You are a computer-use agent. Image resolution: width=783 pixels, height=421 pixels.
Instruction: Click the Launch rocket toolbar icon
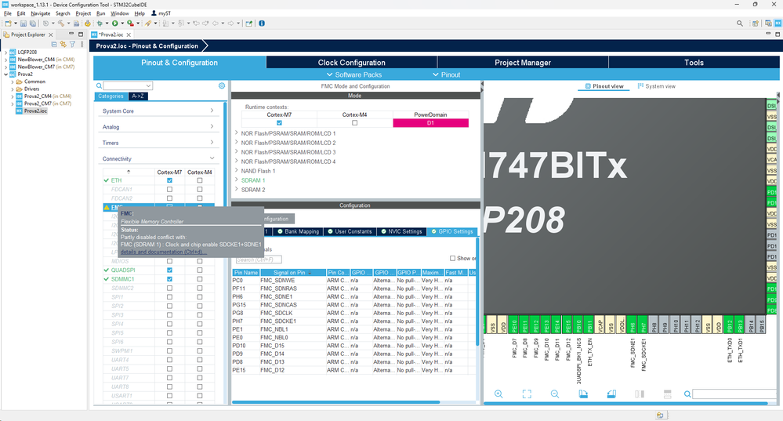click(x=148, y=24)
